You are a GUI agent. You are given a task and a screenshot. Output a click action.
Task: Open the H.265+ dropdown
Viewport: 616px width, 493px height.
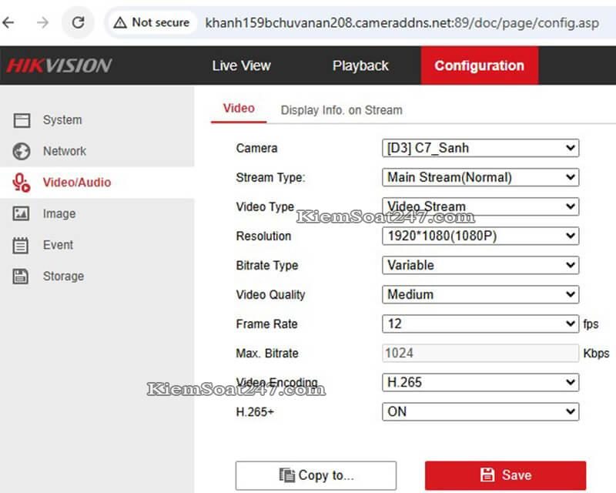click(480, 412)
